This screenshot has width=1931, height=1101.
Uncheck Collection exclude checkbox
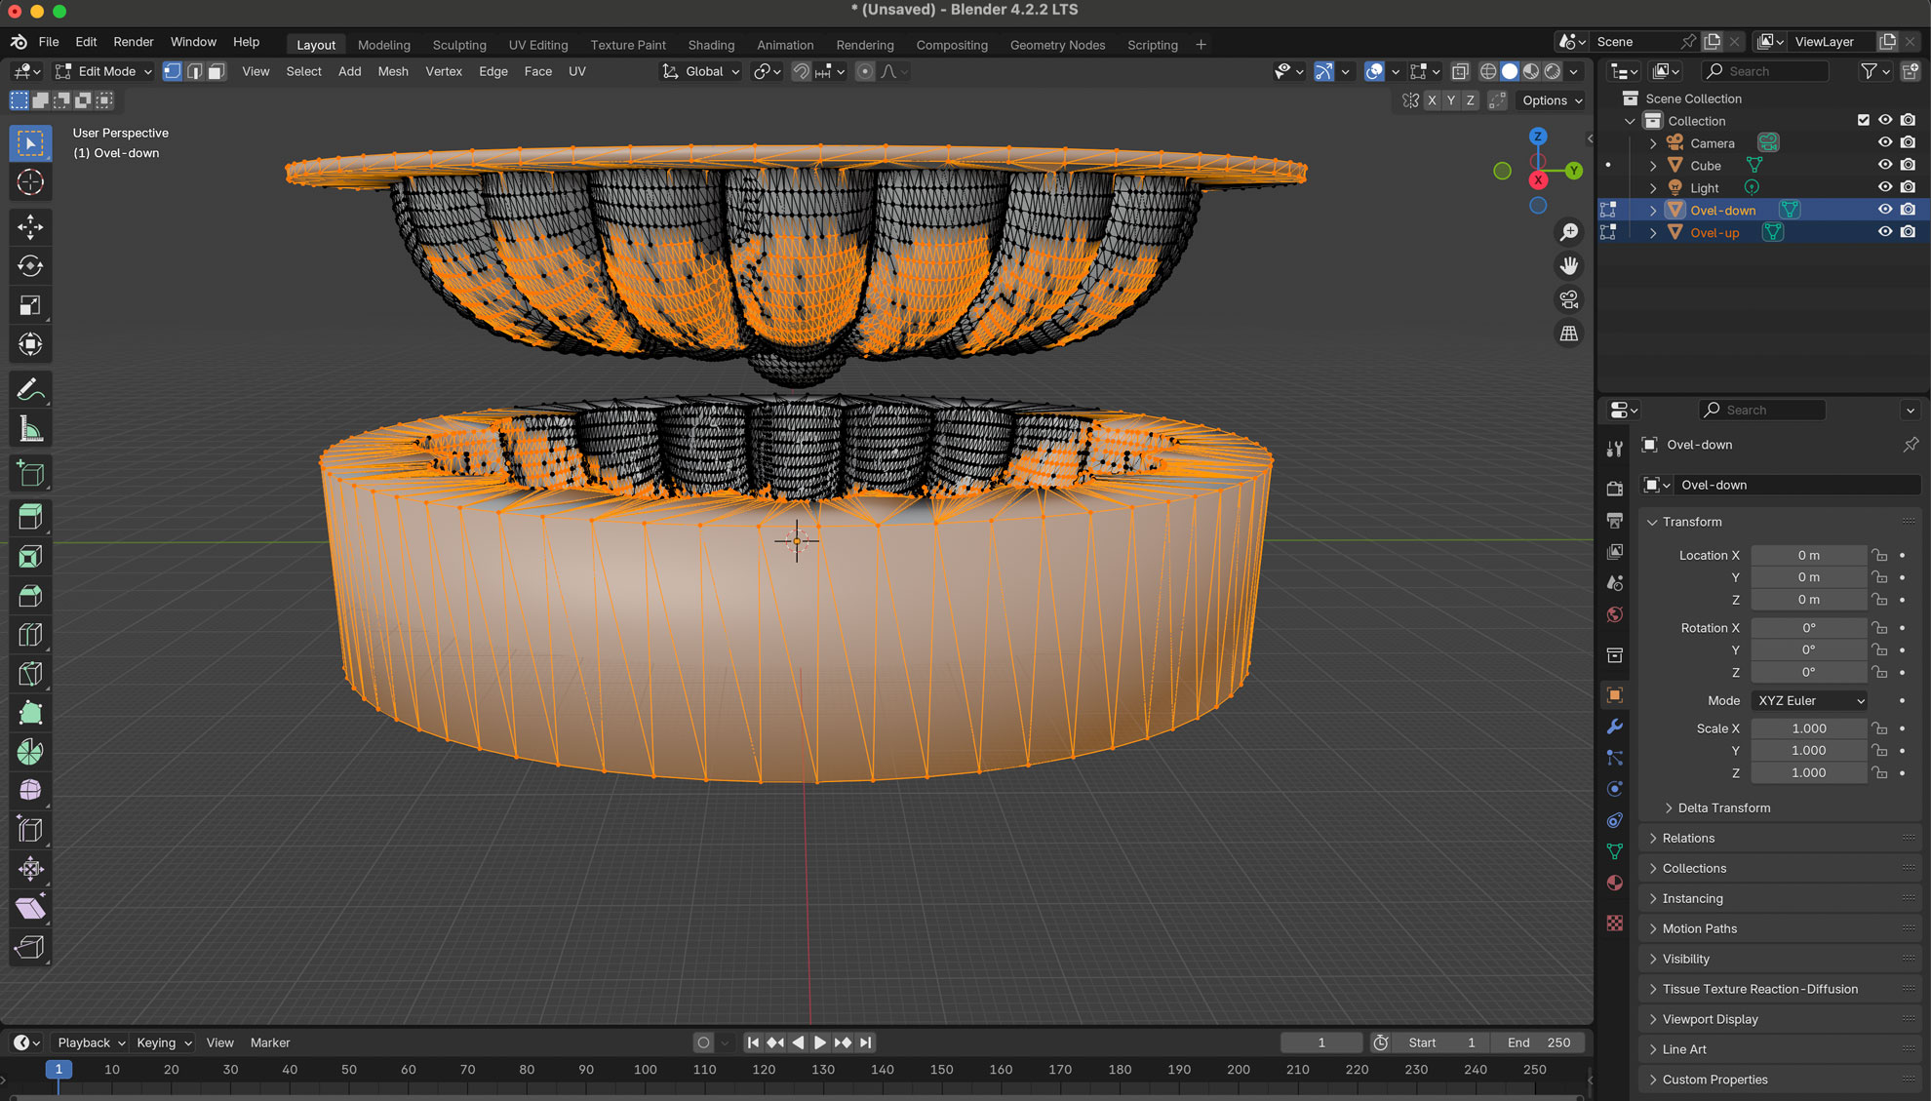tap(1864, 120)
